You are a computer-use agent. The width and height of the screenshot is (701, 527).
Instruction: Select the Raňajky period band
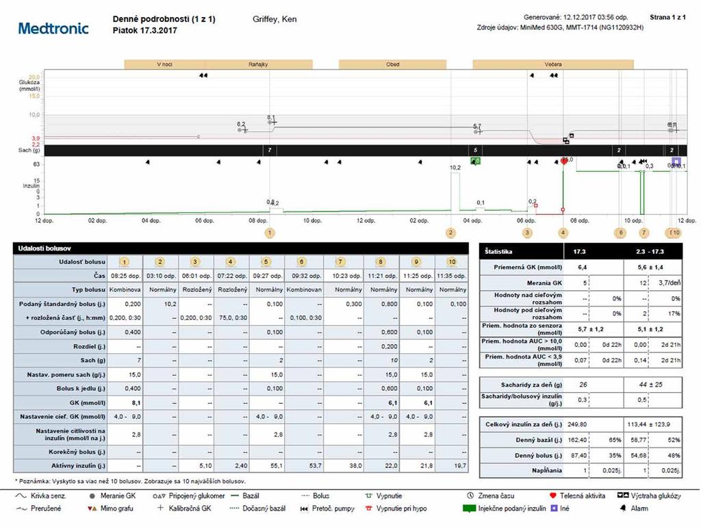(258, 64)
